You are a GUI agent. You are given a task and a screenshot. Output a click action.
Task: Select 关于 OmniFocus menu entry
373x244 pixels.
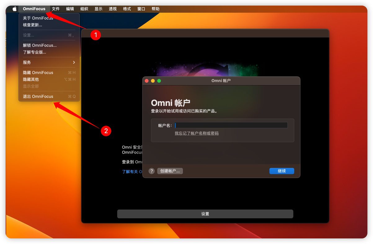coord(38,18)
